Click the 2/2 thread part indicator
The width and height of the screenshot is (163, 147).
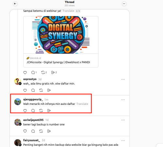pyautogui.click(x=78, y=11)
